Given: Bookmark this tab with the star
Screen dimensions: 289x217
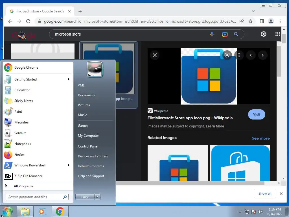Looking at the screenshot, I should click(251, 21).
